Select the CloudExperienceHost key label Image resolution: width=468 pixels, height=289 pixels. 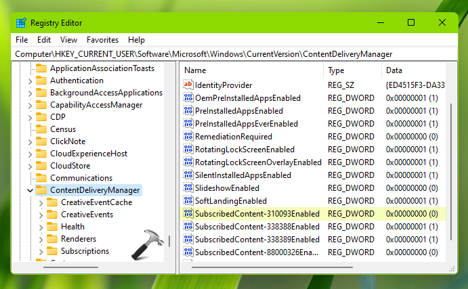click(x=89, y=154)
